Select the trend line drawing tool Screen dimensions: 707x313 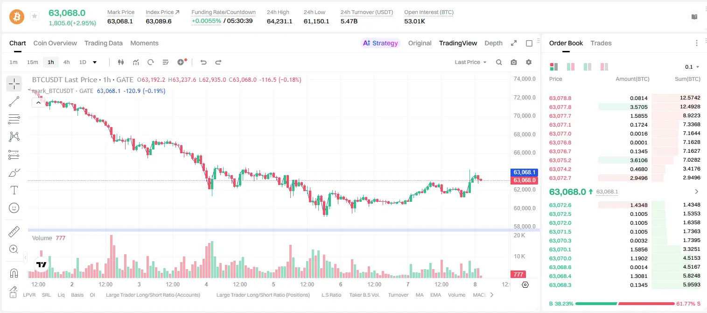(x=14, y=101)
